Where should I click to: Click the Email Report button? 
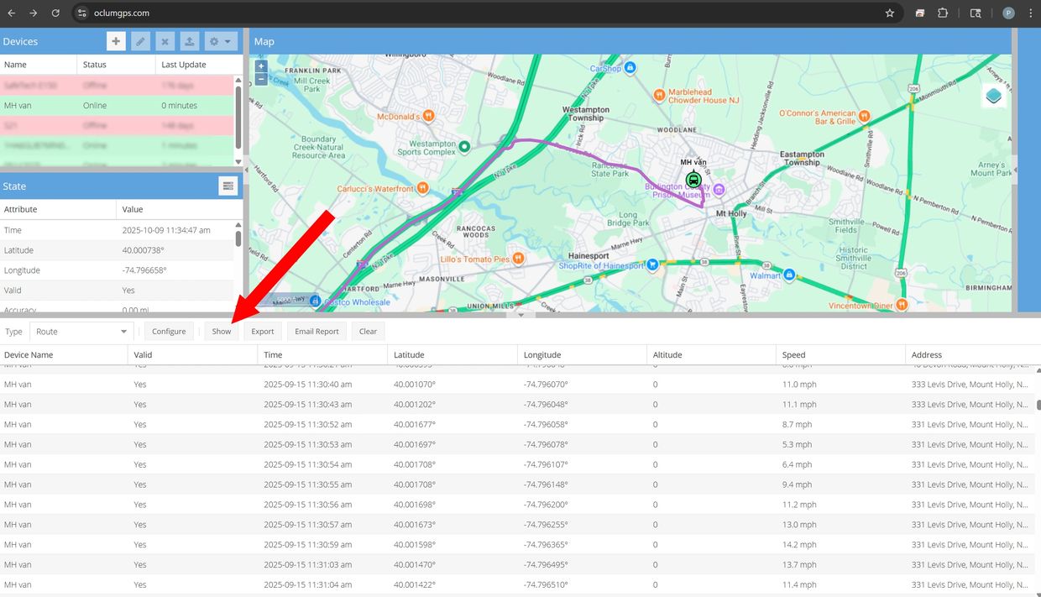(x=316, y=332)
